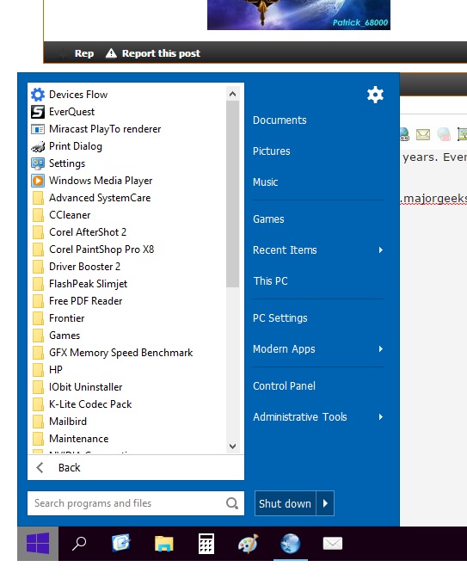
Task: Open taskbar search magnifier
Action: 79,544
